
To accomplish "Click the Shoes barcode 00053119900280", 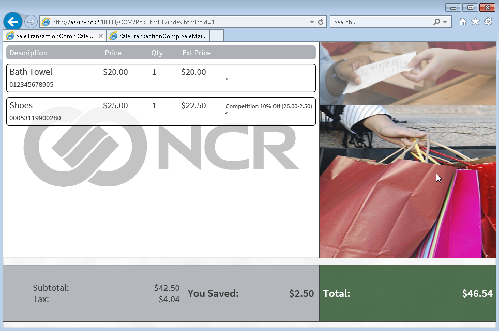I will (35, 118).
